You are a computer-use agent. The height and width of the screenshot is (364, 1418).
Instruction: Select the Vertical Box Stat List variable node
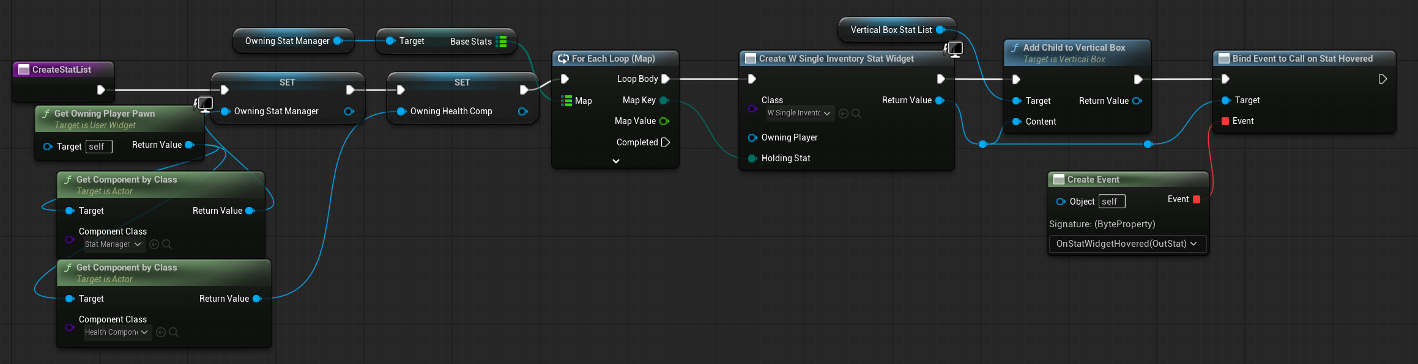point(891,30)
